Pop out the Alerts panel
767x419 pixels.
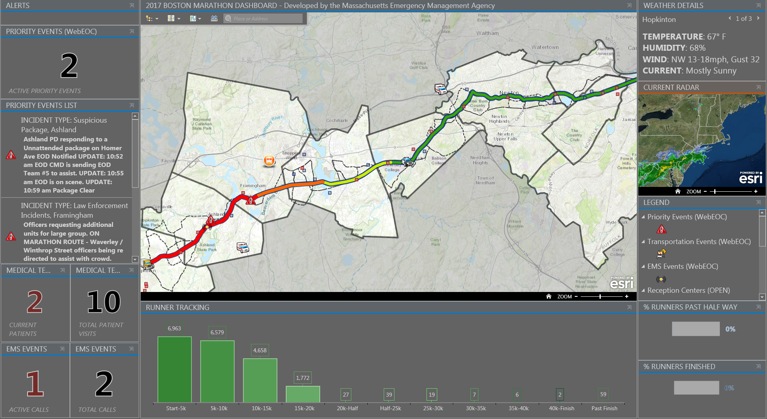[x=131, y=6]
